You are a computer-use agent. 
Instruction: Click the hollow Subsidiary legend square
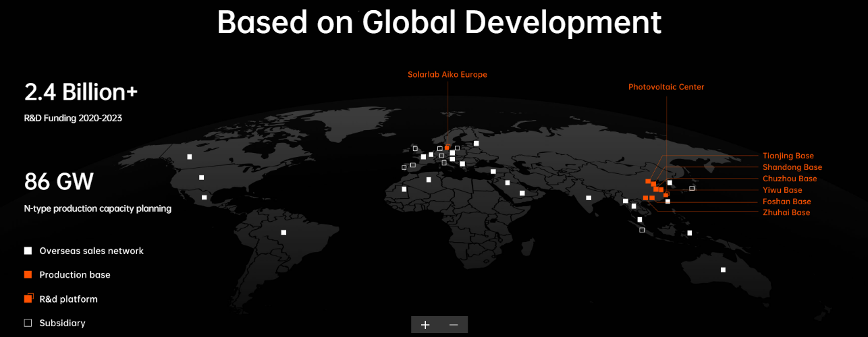pyautogui.click(x=28, y=323)
